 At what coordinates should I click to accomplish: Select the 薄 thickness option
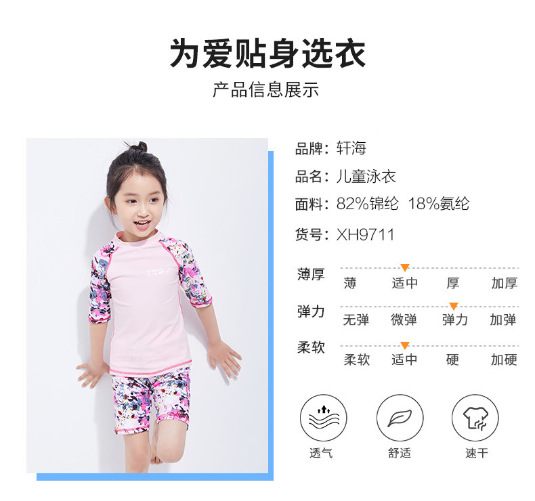(350, 283)
